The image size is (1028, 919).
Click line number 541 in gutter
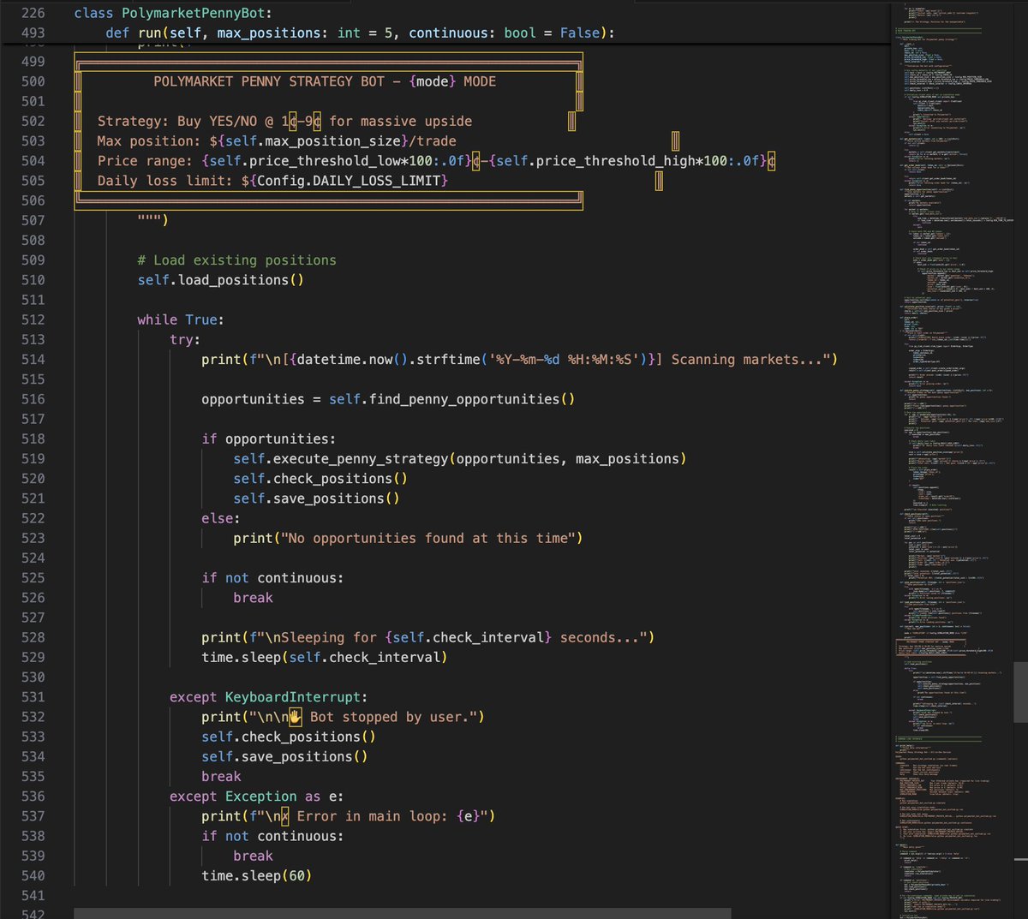tap(33, 895)
